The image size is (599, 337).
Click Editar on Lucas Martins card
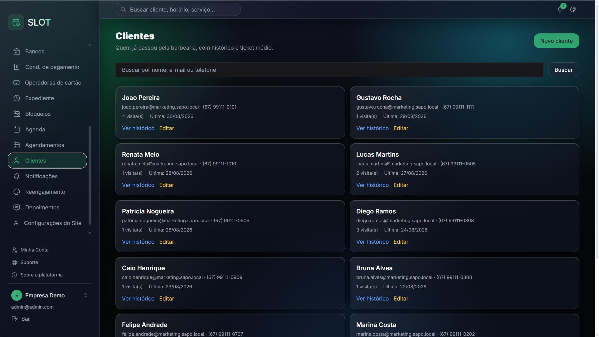pos(401,185)
